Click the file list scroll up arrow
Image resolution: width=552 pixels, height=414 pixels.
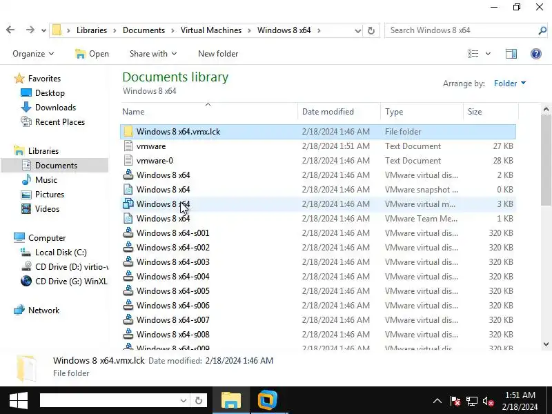tap(546, 109)
